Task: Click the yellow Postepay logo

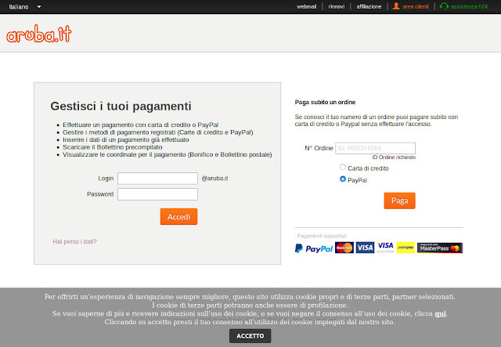Action: (x=405, y=248)
